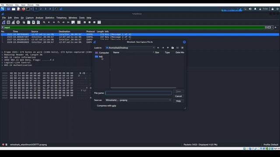Image resolution: width=280 pixels, height=157 pixels.
Task: Click the notifications bell in the panel
Action: (x=255, y=9)
